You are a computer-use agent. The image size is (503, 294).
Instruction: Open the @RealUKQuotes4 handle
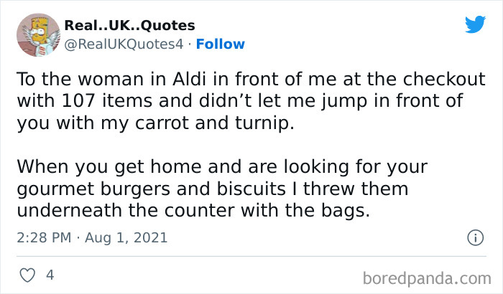coord(124,44)
